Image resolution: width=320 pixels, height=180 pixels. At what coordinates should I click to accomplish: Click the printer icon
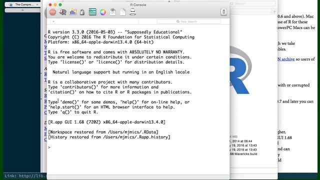(132, 12)
